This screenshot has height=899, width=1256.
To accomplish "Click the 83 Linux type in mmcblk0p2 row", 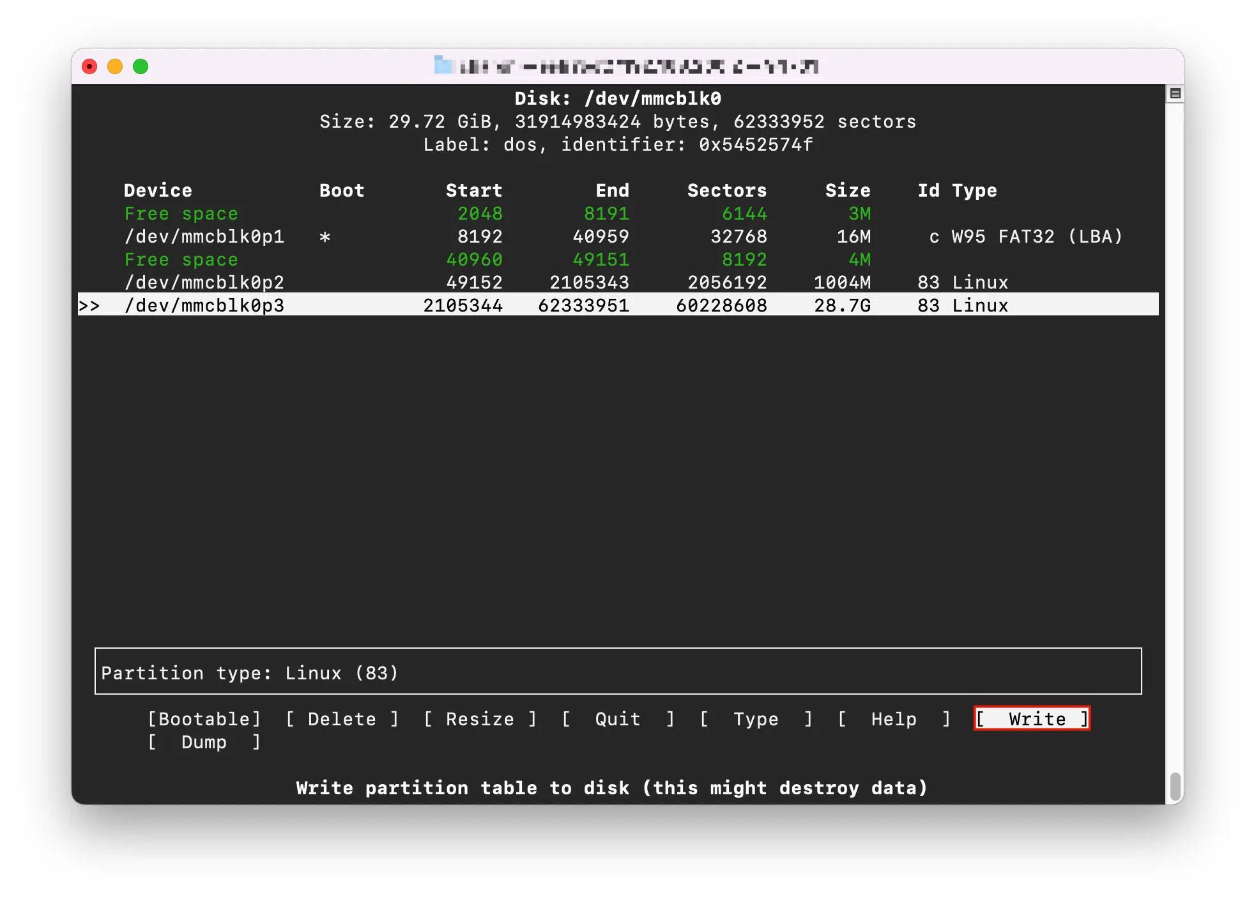I will [963, 282].
